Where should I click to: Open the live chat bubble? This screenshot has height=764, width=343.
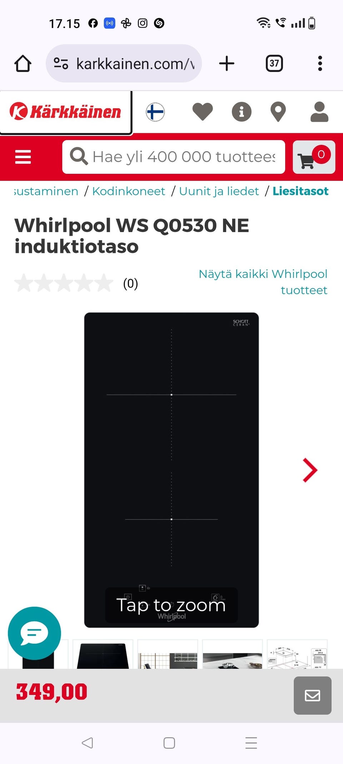point(34,633)
